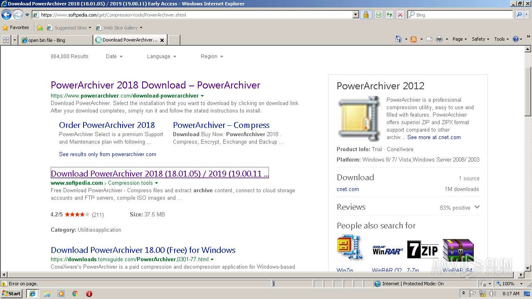Click the Internet Explorer taskbar icon
Screen dimensions: 532x299
[x=32, y=294]
